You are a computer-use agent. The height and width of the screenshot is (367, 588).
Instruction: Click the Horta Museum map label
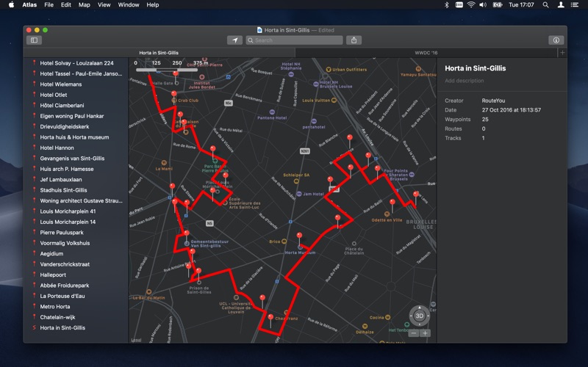[x=300, y=252]
